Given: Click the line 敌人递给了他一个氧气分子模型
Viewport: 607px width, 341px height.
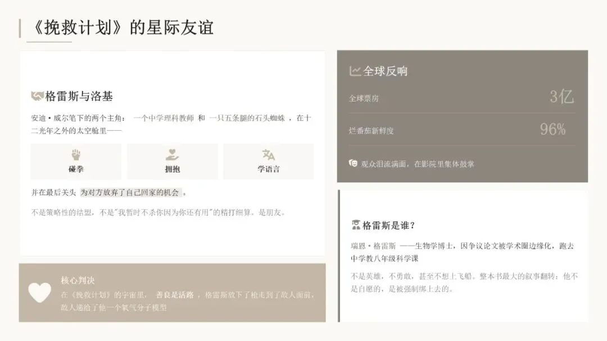Looking at the screenshot, I should [x=114, y=307].
